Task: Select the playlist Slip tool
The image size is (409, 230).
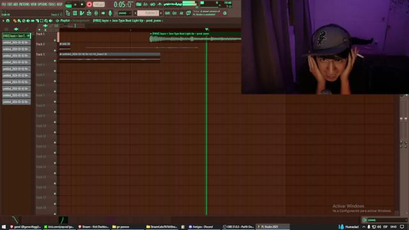Action: pos(33,21)
